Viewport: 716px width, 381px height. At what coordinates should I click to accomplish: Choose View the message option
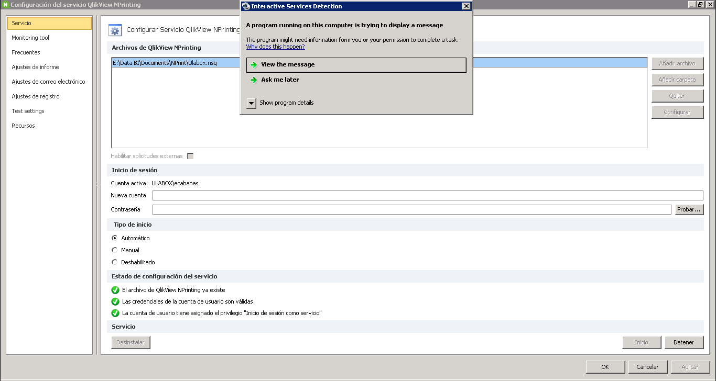(356, 65)
